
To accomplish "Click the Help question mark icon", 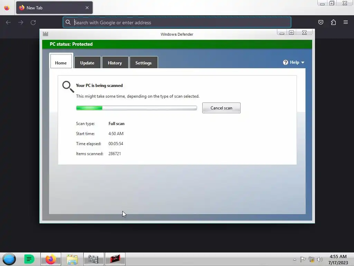I will (x=286, y=62).
